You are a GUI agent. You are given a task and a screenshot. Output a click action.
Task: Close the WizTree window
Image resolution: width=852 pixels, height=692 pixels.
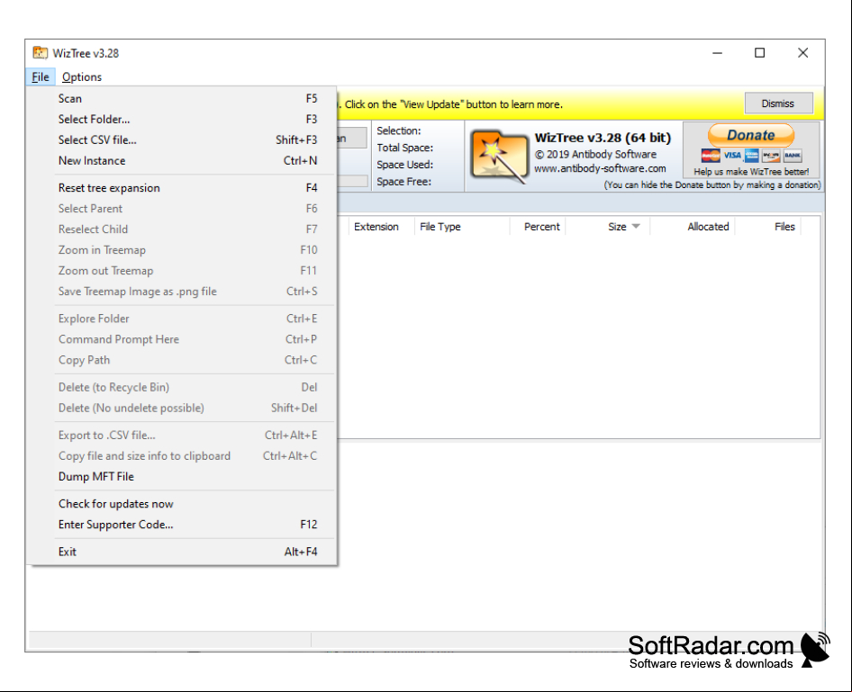point(802,53)
